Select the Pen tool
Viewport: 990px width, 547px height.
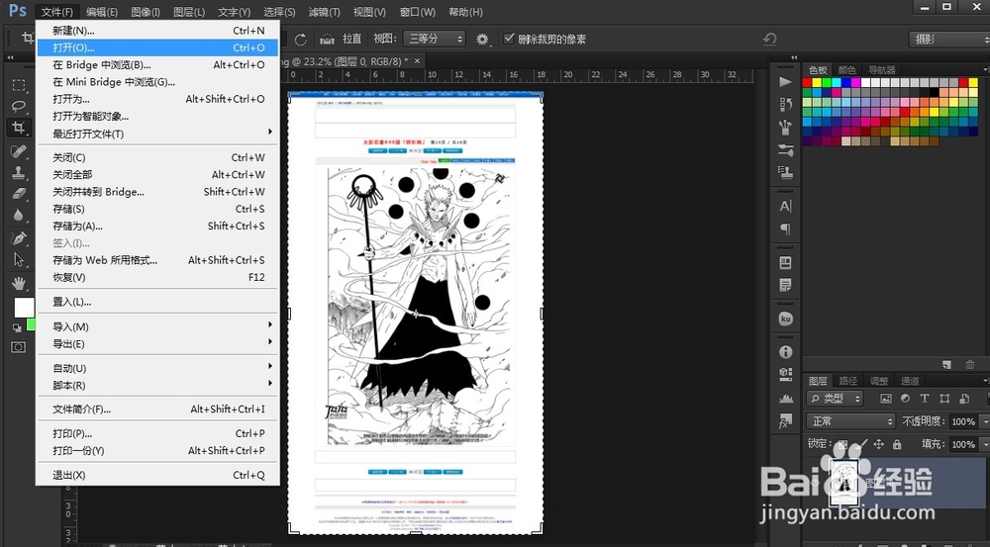(x=19, y=237)
